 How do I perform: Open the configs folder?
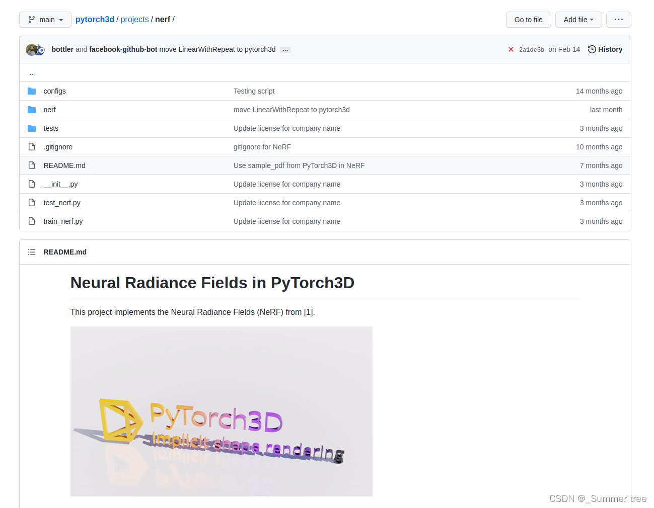[x=54, y=91]
